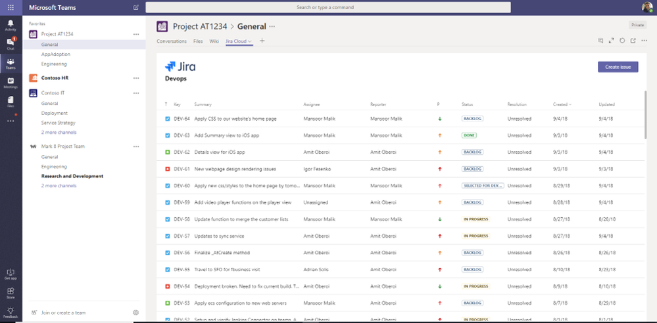Open more apps ellipsis in left rail
Image resolution: width=657 pixels, height=323 pixels.
(11, 121)
